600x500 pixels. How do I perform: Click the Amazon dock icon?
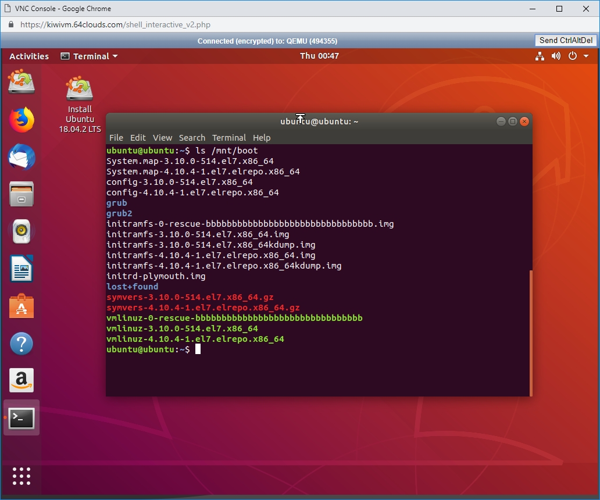click(22, 381)
